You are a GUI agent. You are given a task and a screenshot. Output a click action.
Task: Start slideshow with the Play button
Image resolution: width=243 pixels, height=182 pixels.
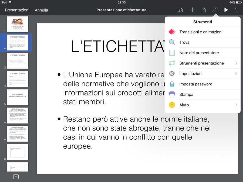pyautogui.click(x=226, y=10)
